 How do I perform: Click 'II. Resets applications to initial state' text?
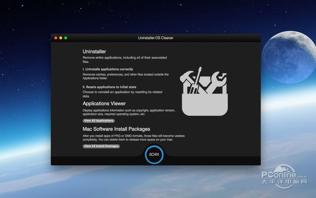coord(109,87)
